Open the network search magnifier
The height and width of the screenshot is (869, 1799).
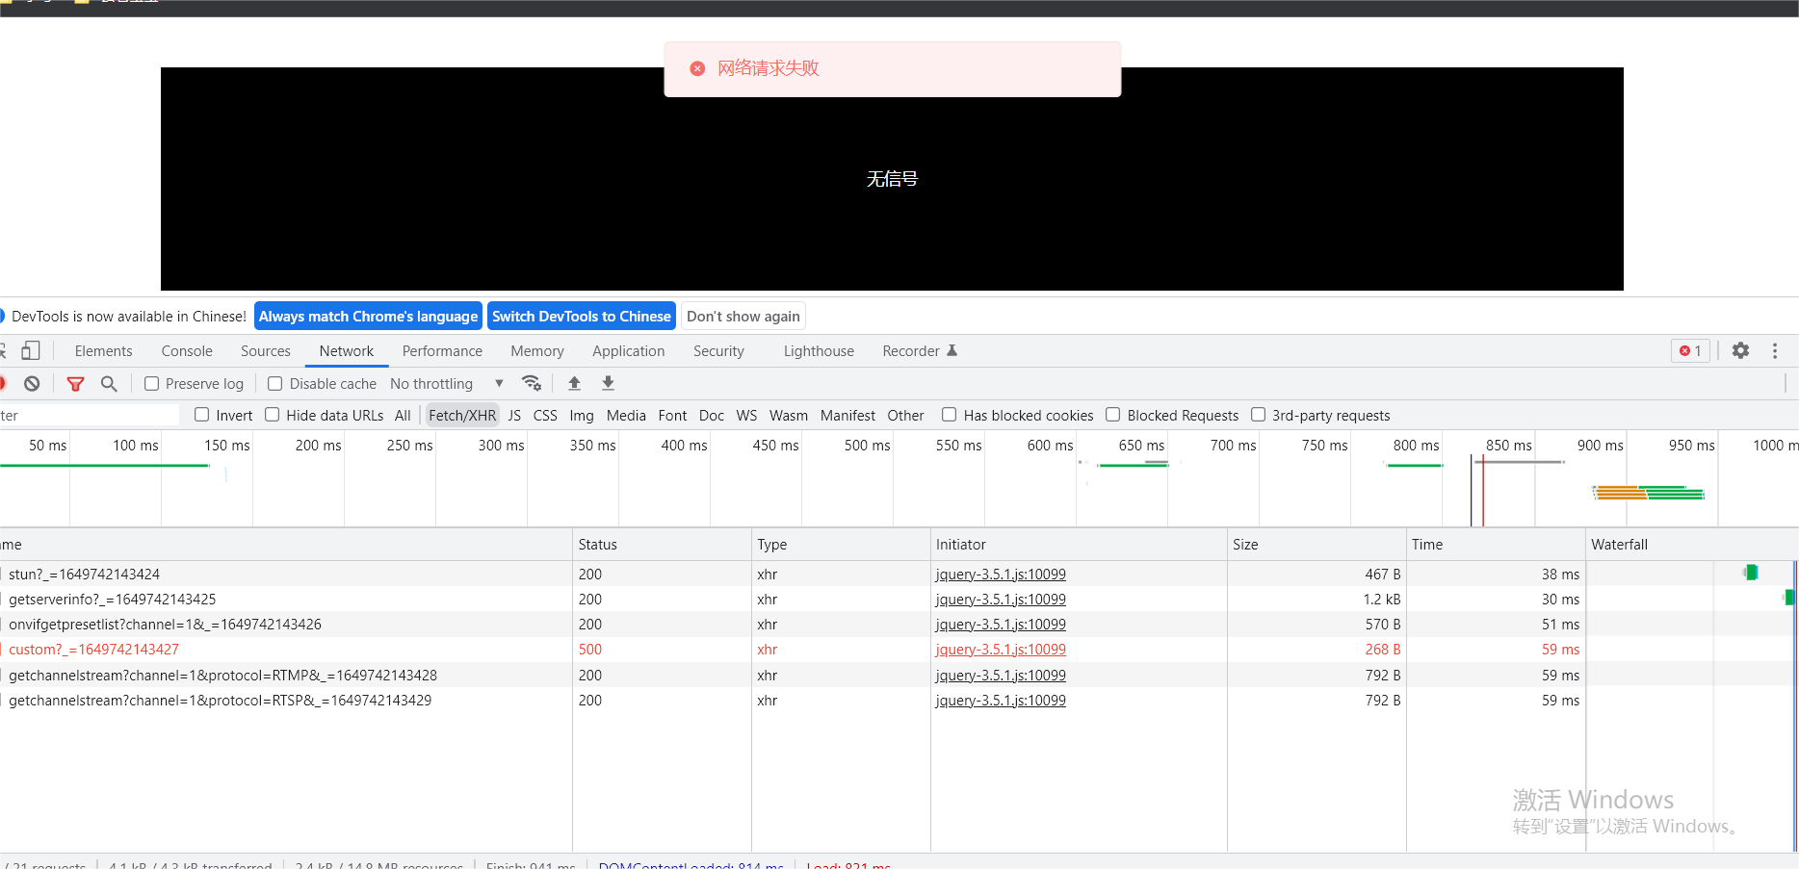click(x=109, y=383)
